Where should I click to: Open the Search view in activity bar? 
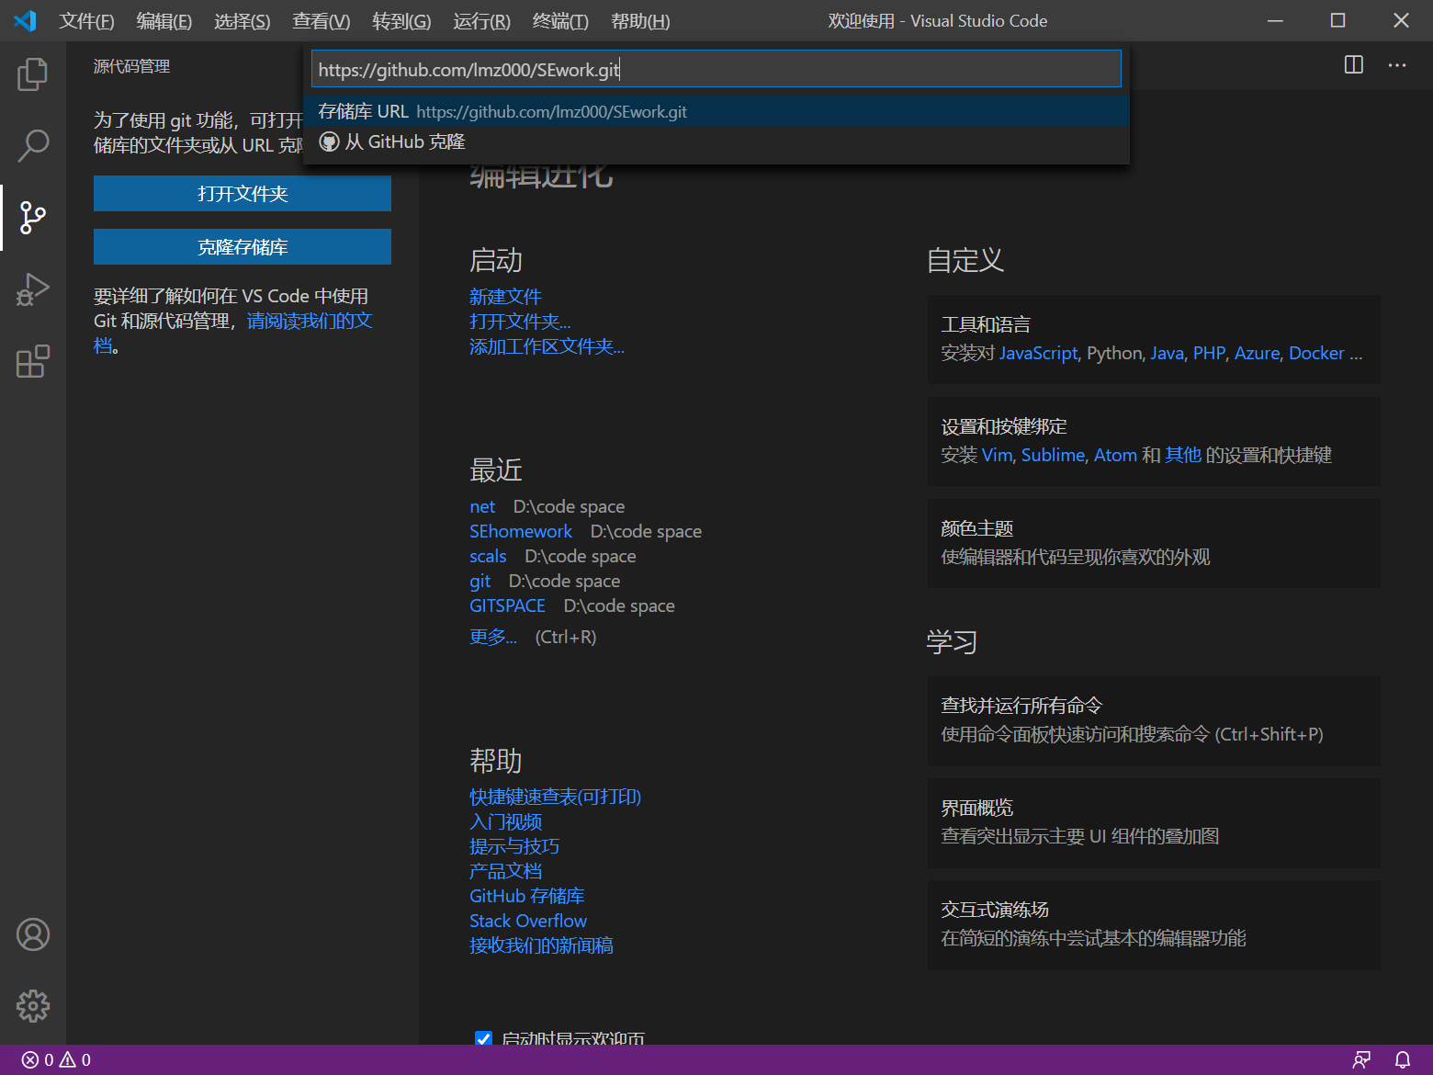click(33, 145)
